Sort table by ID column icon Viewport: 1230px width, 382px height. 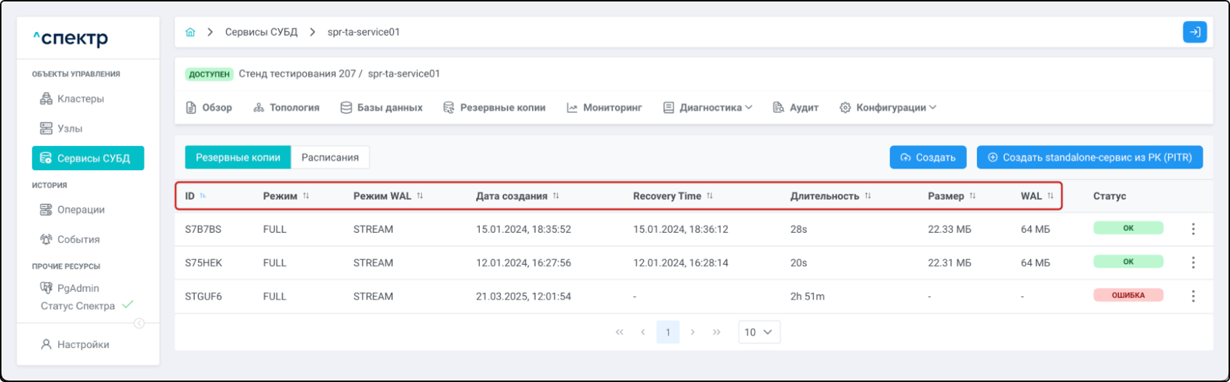point(203,196)
